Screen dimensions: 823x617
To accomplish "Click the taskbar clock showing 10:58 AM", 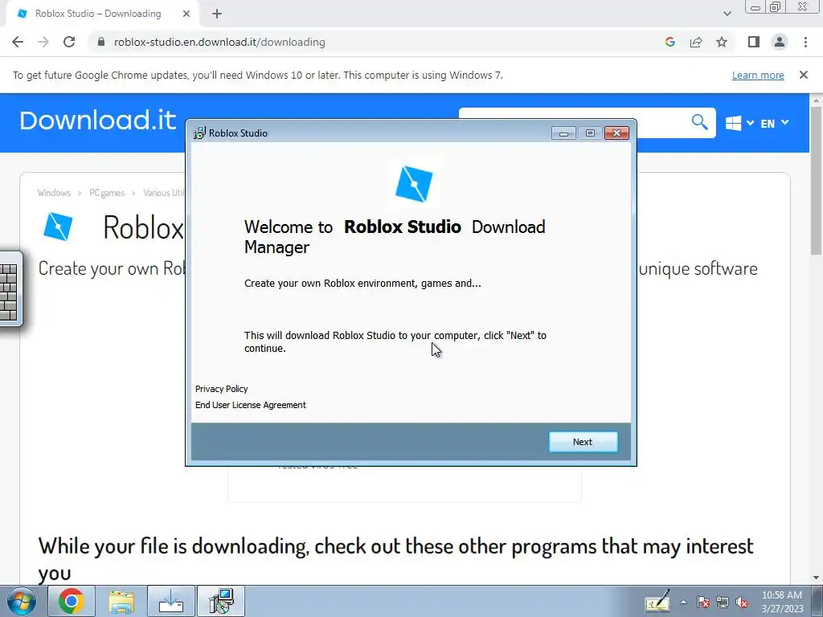I will click(782, 602).
